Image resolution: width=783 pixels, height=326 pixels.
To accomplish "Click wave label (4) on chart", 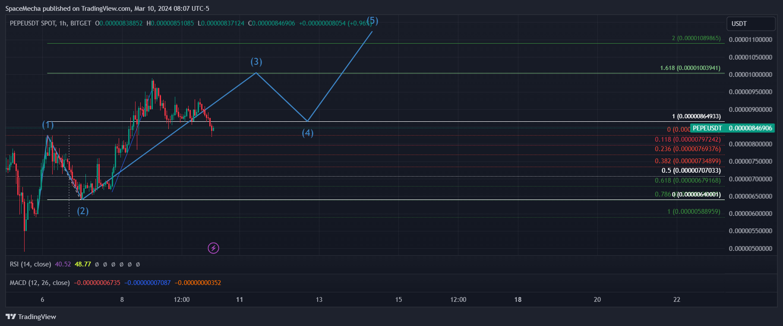I will point(308,133).
